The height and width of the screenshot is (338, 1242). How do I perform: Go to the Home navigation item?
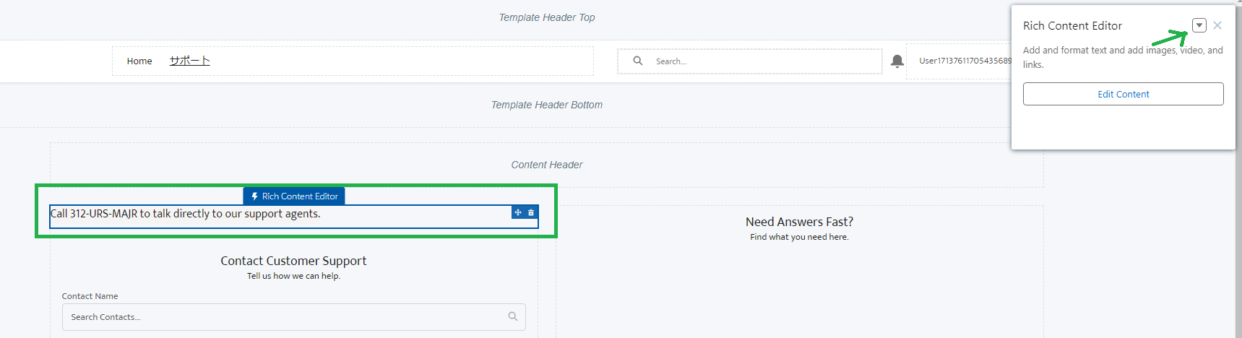(139, 61)
